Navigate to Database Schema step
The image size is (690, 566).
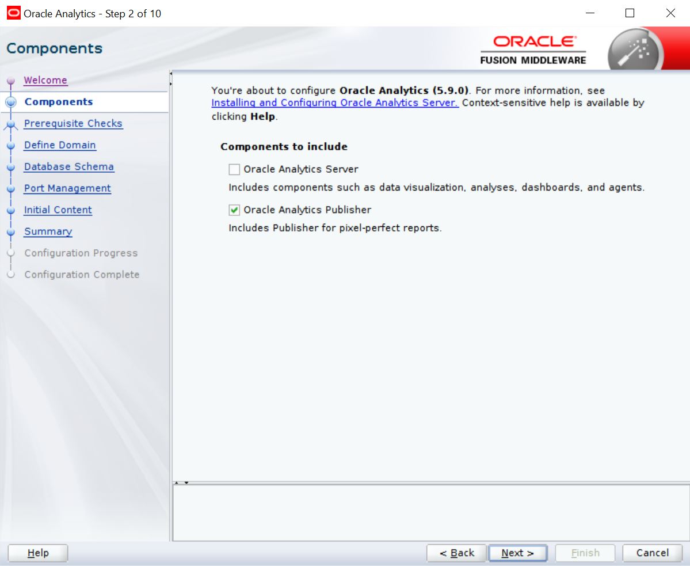tap(69, 166)
